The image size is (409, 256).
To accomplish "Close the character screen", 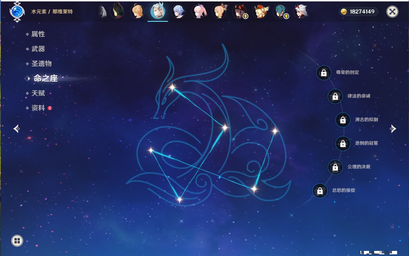I will coord(392,12).
